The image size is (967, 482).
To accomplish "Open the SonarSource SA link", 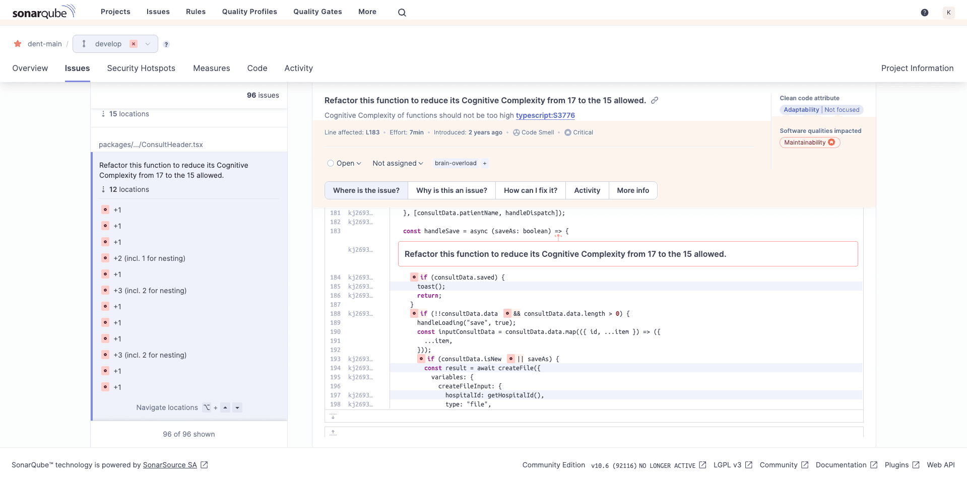I will tap(170, 465).
